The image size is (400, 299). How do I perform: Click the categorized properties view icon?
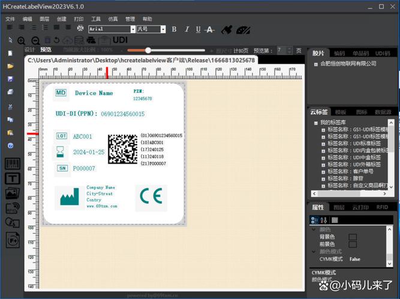[314, 220]
